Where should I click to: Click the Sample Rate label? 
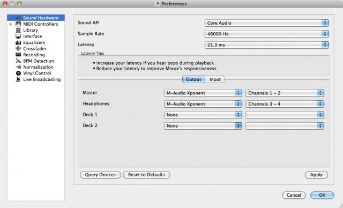91,34
